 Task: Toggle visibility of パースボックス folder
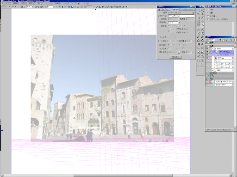point(207,52)
